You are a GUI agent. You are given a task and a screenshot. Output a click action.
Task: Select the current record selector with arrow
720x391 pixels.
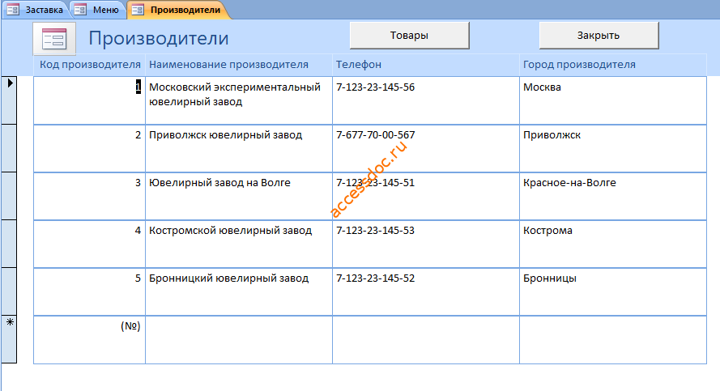tap(9, 100)
